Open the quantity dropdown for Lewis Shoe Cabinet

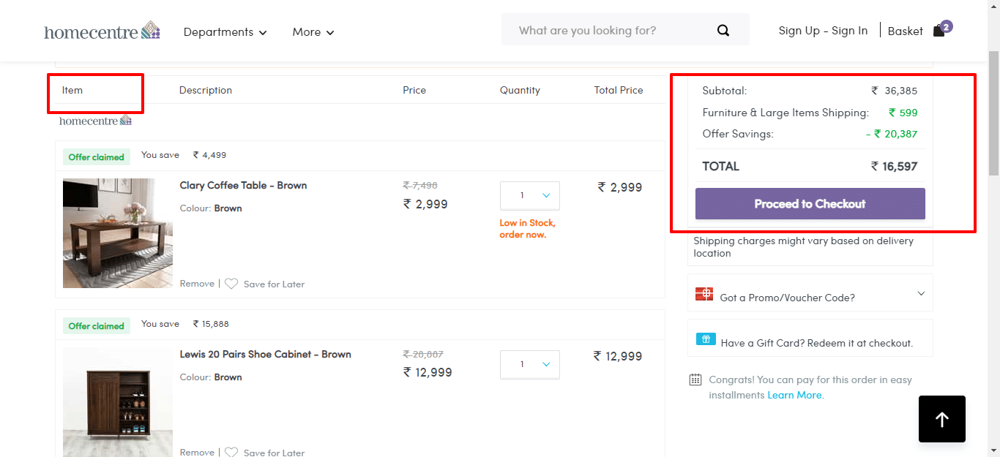529,364
